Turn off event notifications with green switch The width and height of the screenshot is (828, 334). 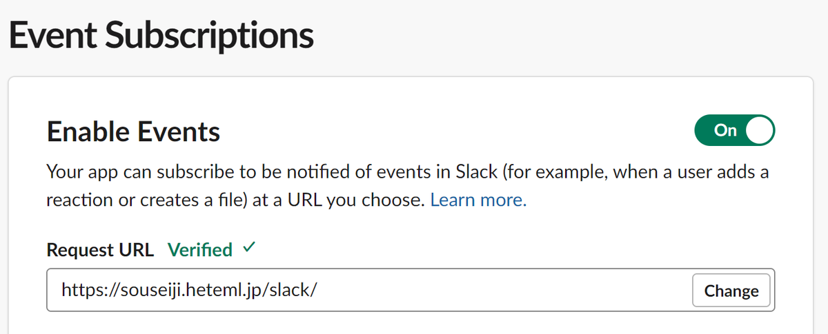[x=735, y=130]
